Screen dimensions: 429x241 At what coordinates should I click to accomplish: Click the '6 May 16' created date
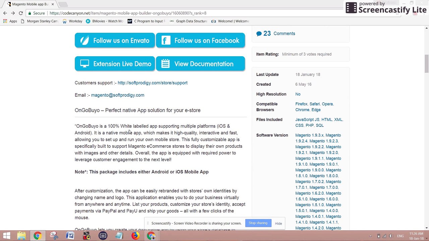click(x=303, y=84)
